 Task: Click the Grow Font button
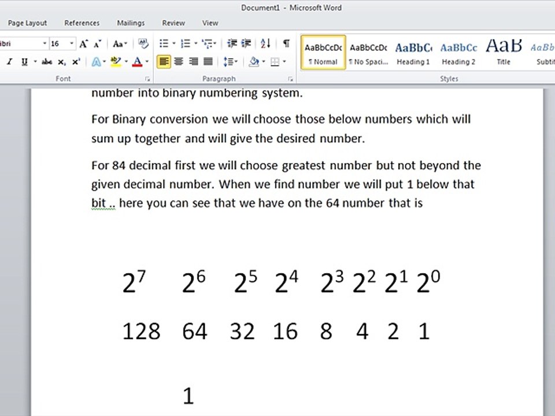[83, 44]
